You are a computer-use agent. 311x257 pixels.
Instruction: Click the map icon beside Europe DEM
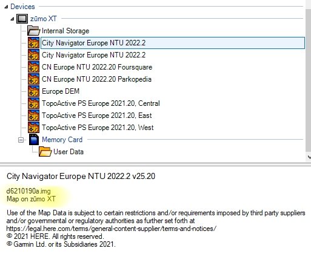(x=33, y=91)
